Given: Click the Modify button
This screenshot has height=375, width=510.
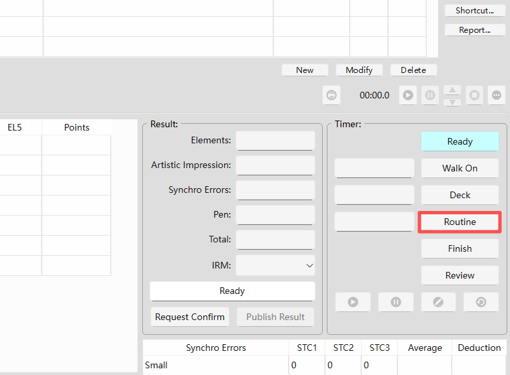Looking at the screenshot, I should click(x=359, y=70).
